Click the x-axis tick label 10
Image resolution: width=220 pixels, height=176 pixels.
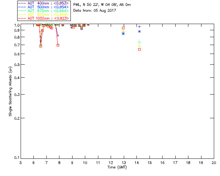[x=85, y=163]
